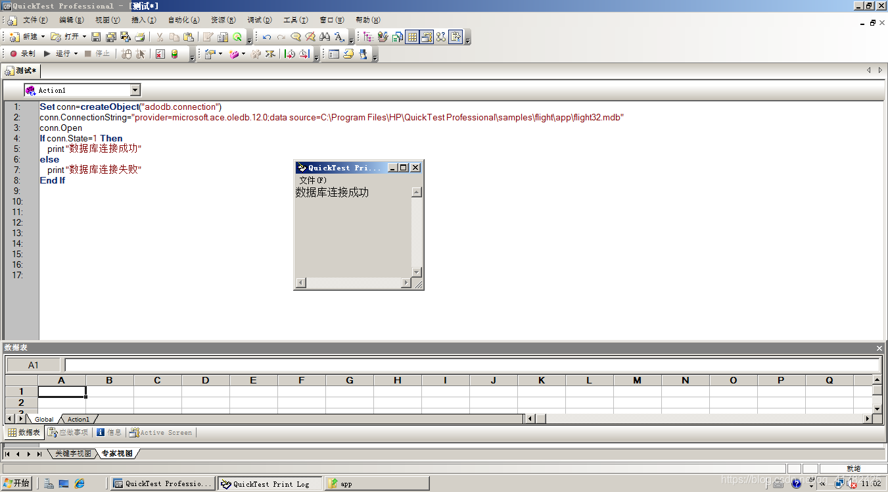Toggle the rightmost pressed view toolbar button
The image size is (888, 492).
pyautogui.click(x=456, y=37)
